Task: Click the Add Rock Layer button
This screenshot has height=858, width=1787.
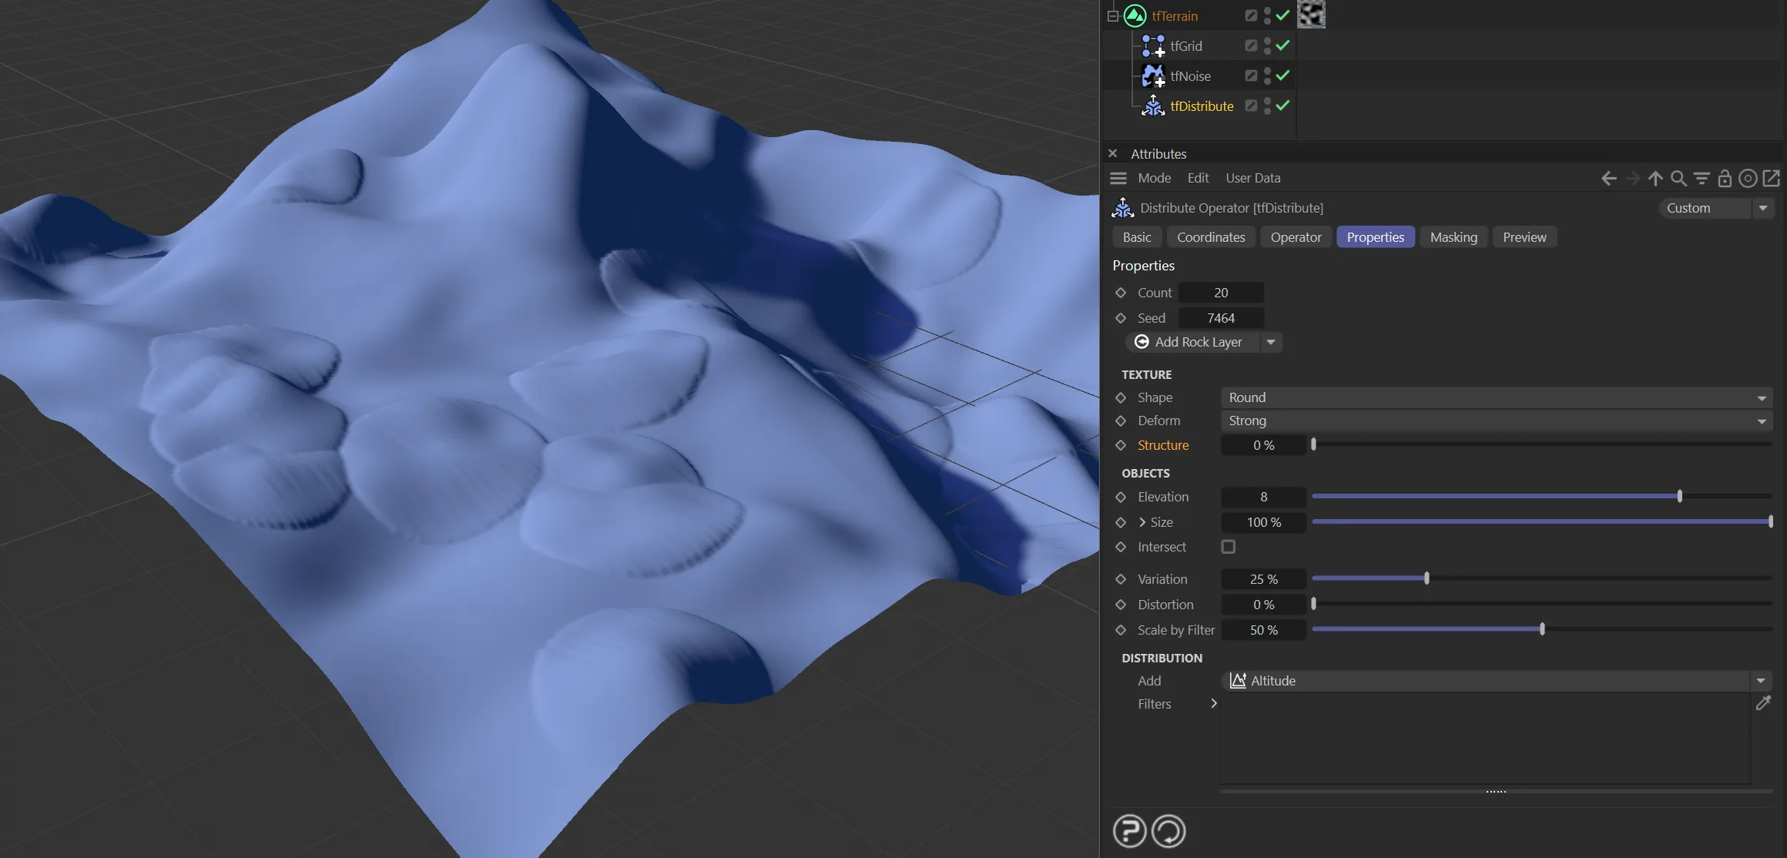Action: pos(1192,342)
